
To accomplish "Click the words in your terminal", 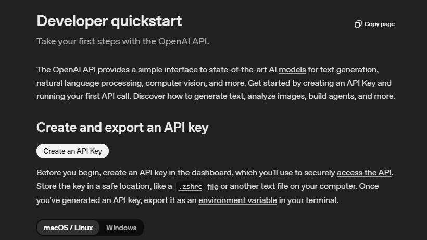I will (309, 200).
